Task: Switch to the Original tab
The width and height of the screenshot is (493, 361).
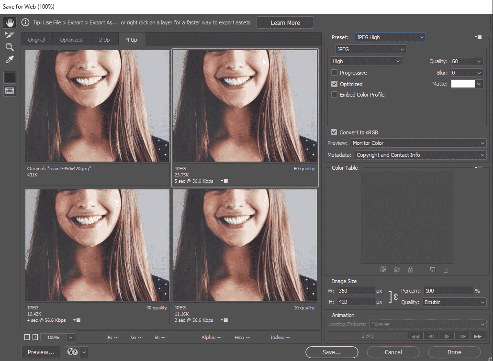Action: click(x=36, y=40)
